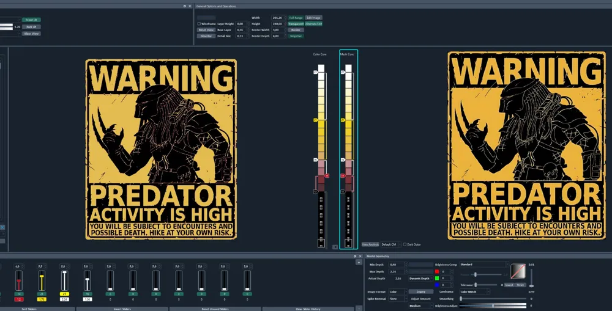
Task: Click the green channel color swatch
Action: pos(437,278)
